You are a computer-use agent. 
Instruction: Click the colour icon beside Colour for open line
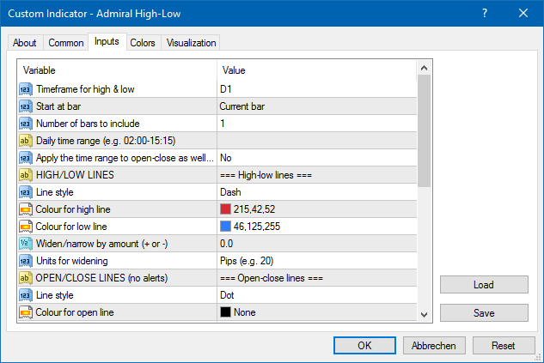26,312
